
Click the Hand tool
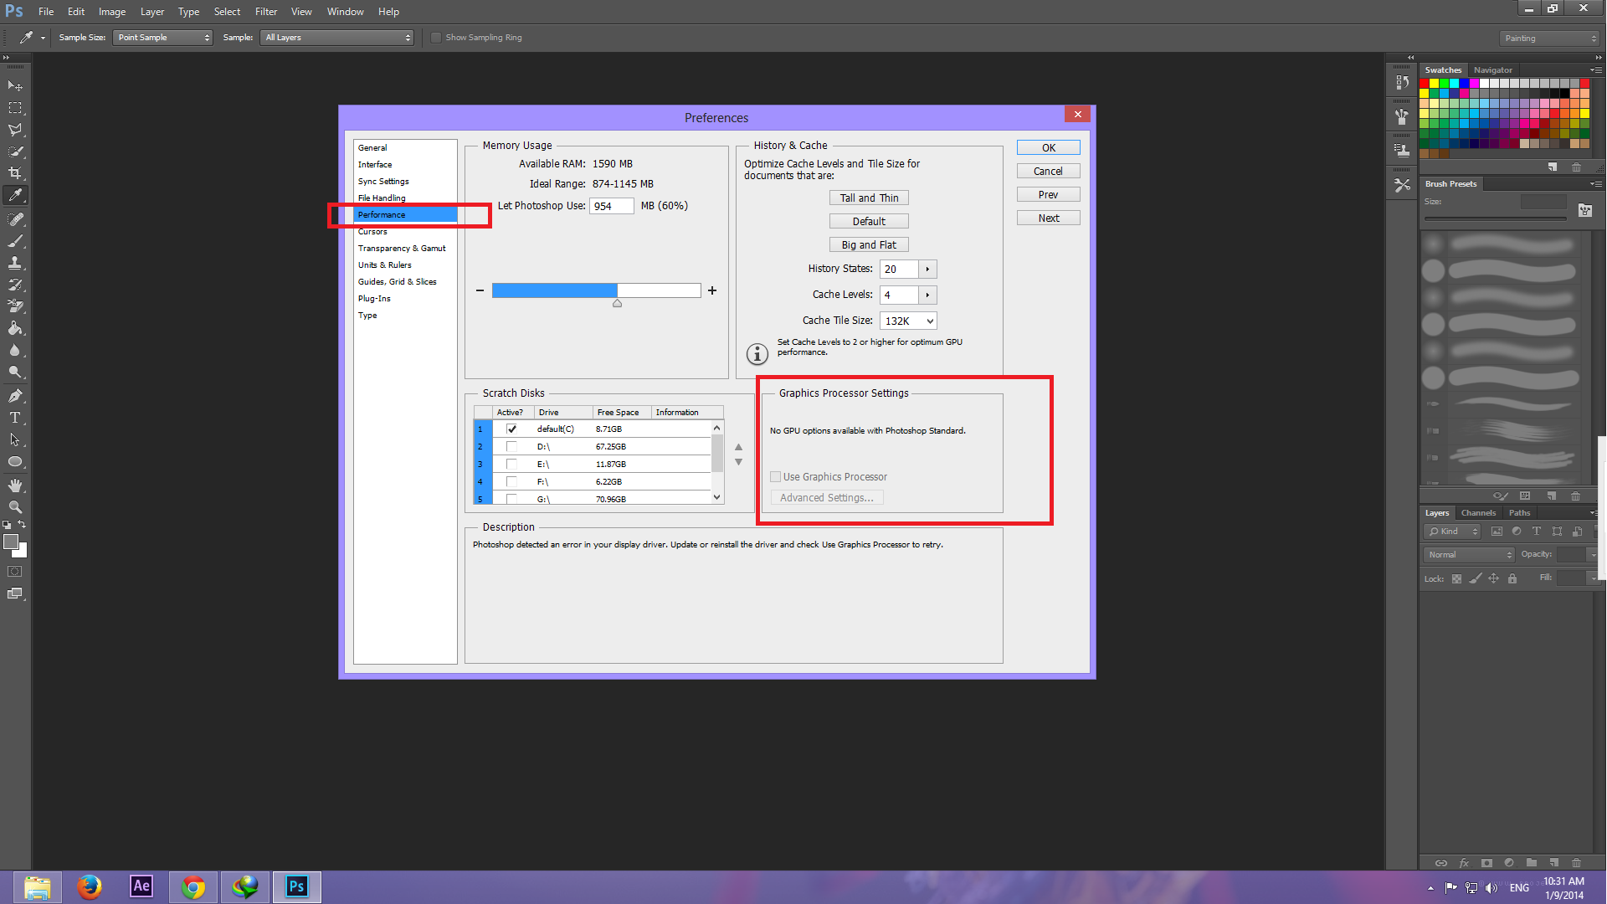pyautogui.click(x=15, y=489)
